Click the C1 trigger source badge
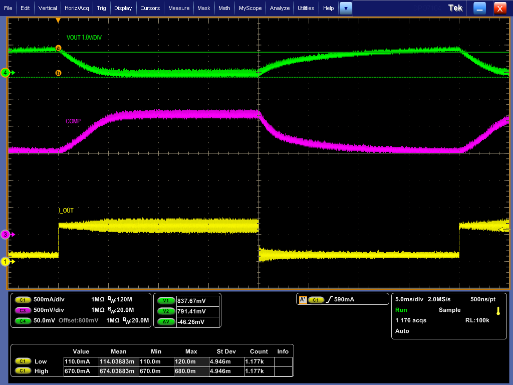 coord(316,299)
